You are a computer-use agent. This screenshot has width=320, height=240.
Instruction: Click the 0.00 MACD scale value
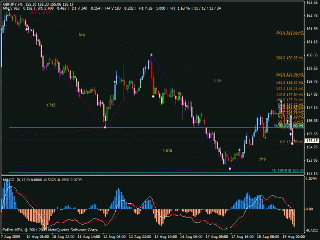(309, 209)
